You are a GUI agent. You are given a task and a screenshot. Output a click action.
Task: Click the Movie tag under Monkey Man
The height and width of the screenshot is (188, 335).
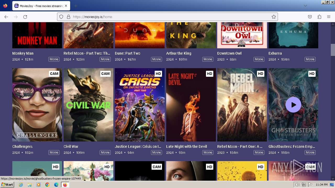54,59
